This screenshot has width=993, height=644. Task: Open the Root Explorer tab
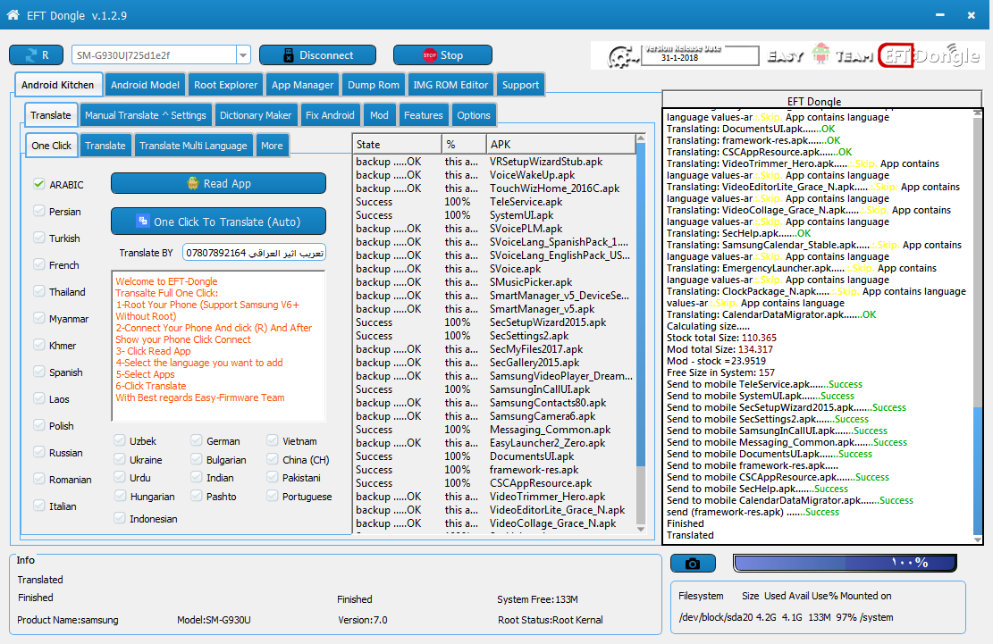tap(225, 85)
